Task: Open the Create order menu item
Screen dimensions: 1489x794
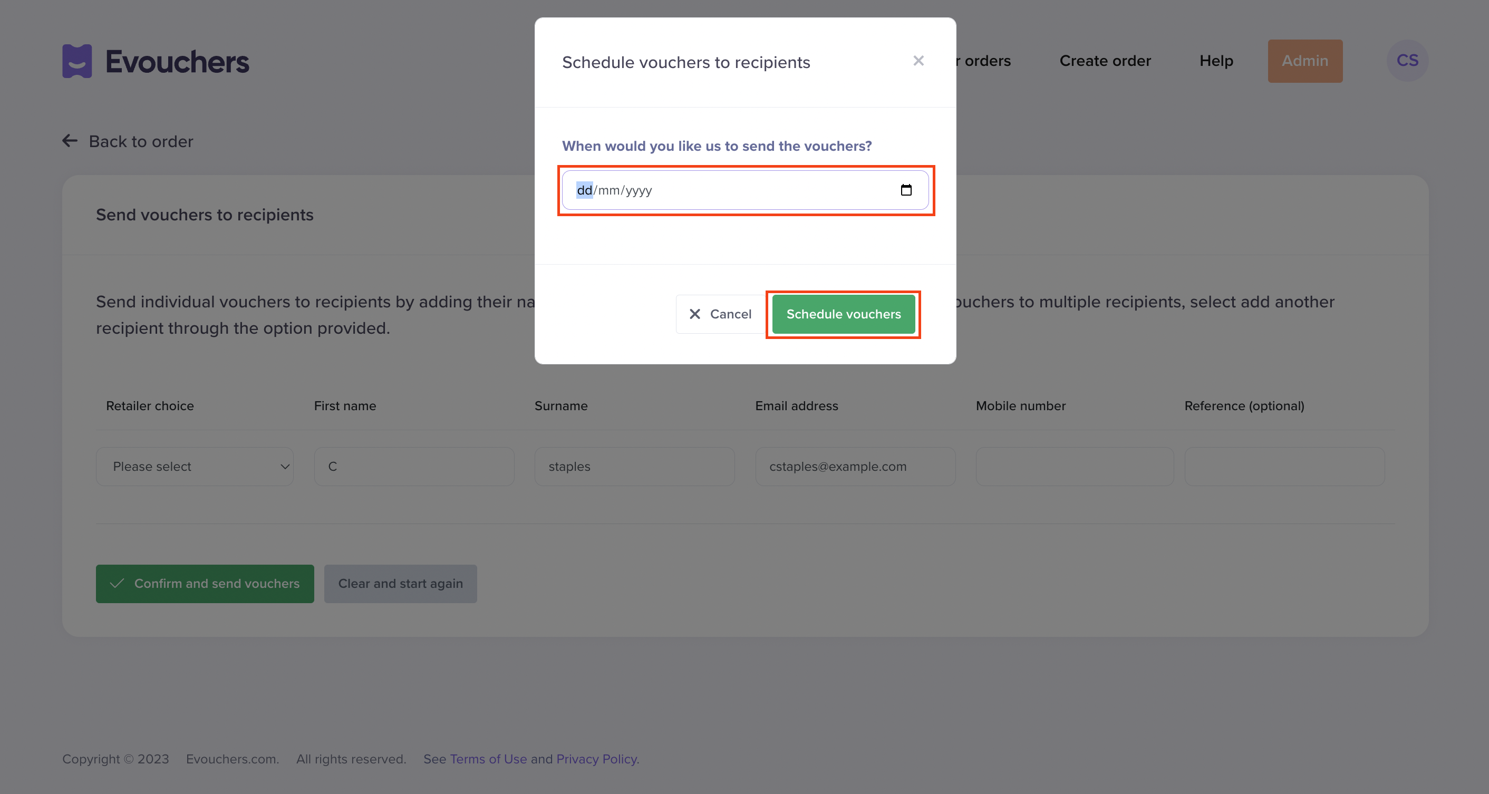Action: pos(1105,61)
